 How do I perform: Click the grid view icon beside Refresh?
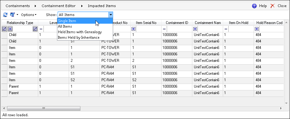click(12, 14)
